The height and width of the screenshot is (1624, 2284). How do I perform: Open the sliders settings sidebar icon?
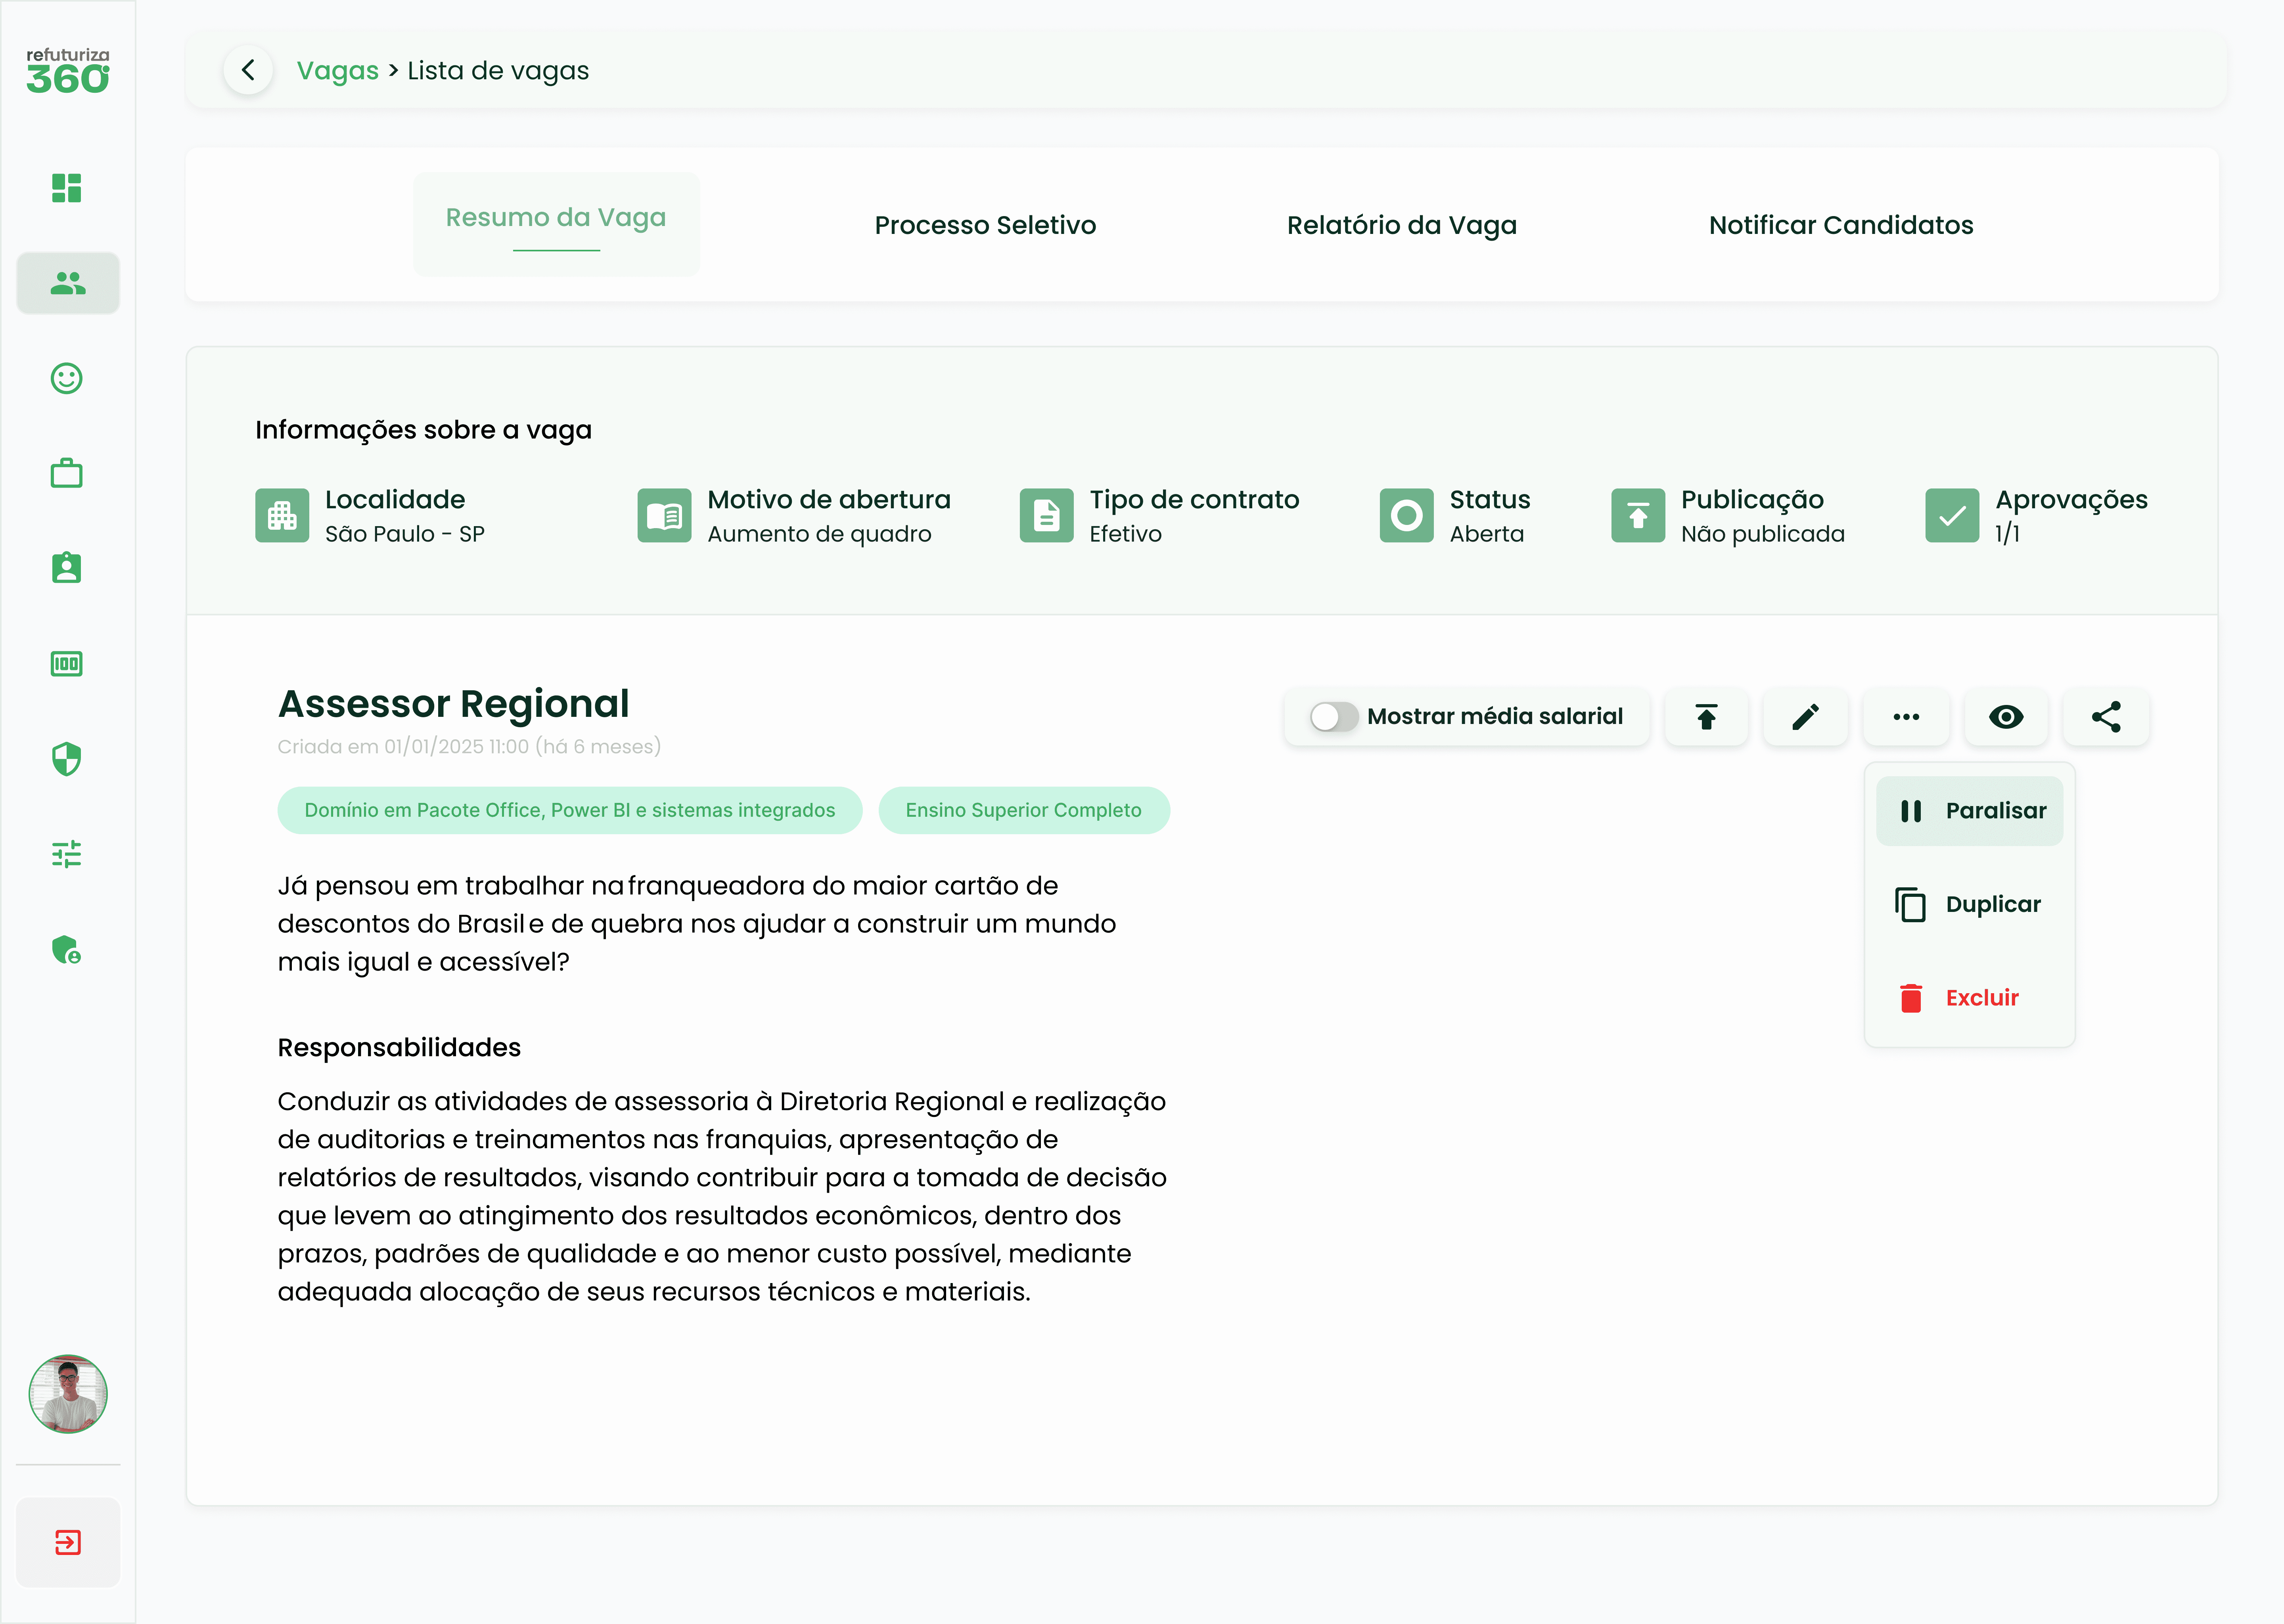[x=67, y=854]
